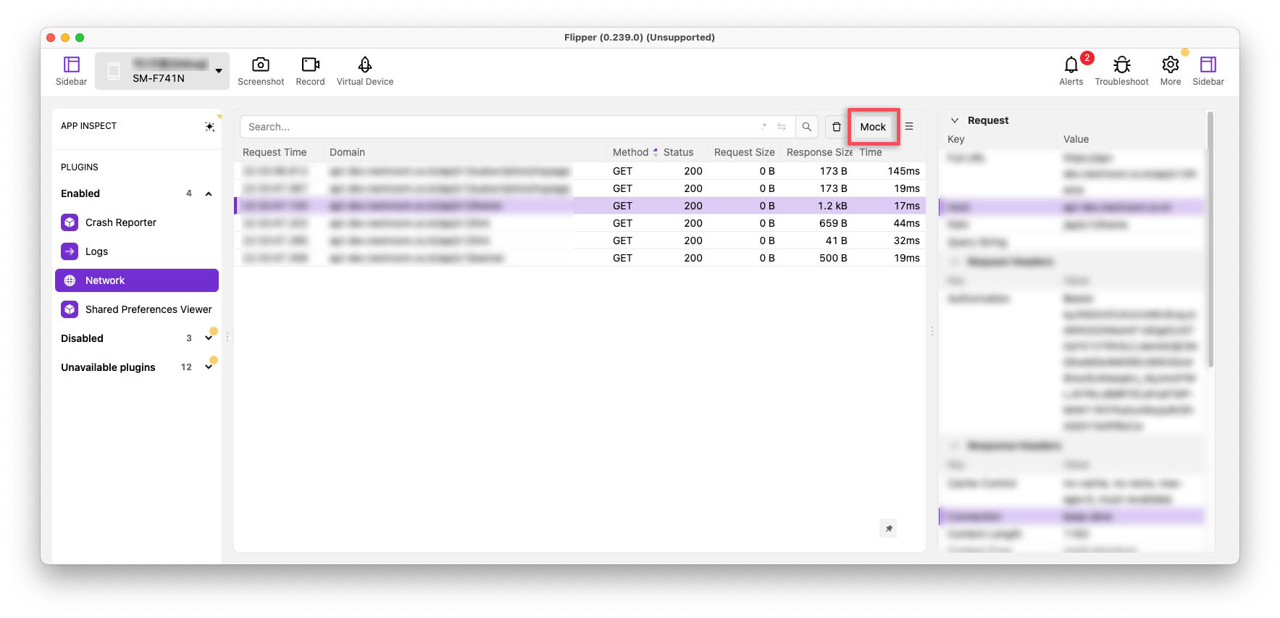Click the Crash Reporter plugin icon

pos(70,222)
